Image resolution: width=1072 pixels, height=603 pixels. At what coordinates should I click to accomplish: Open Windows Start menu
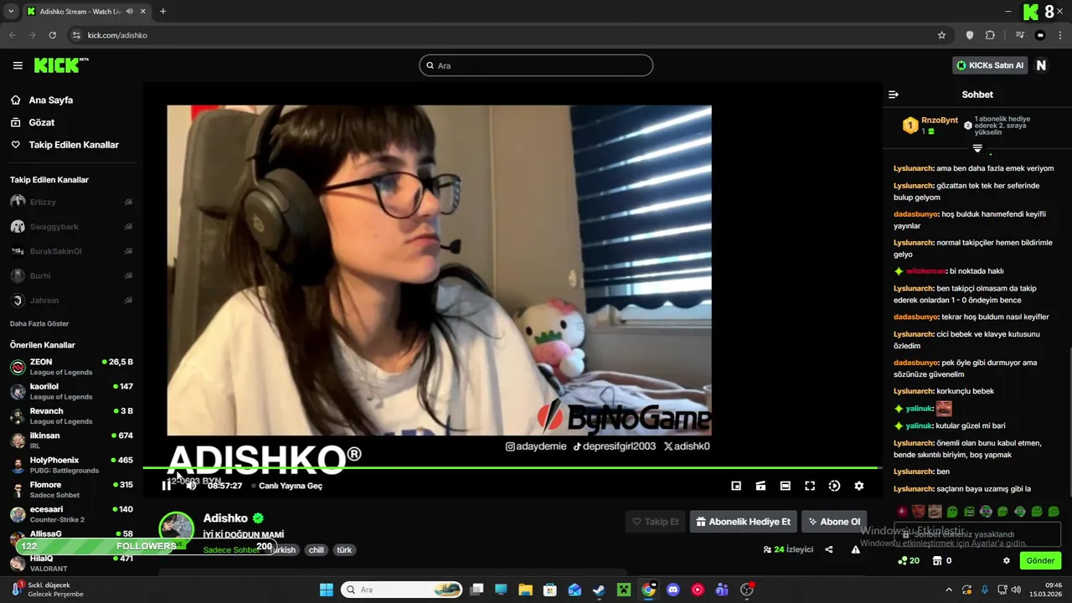326,590
